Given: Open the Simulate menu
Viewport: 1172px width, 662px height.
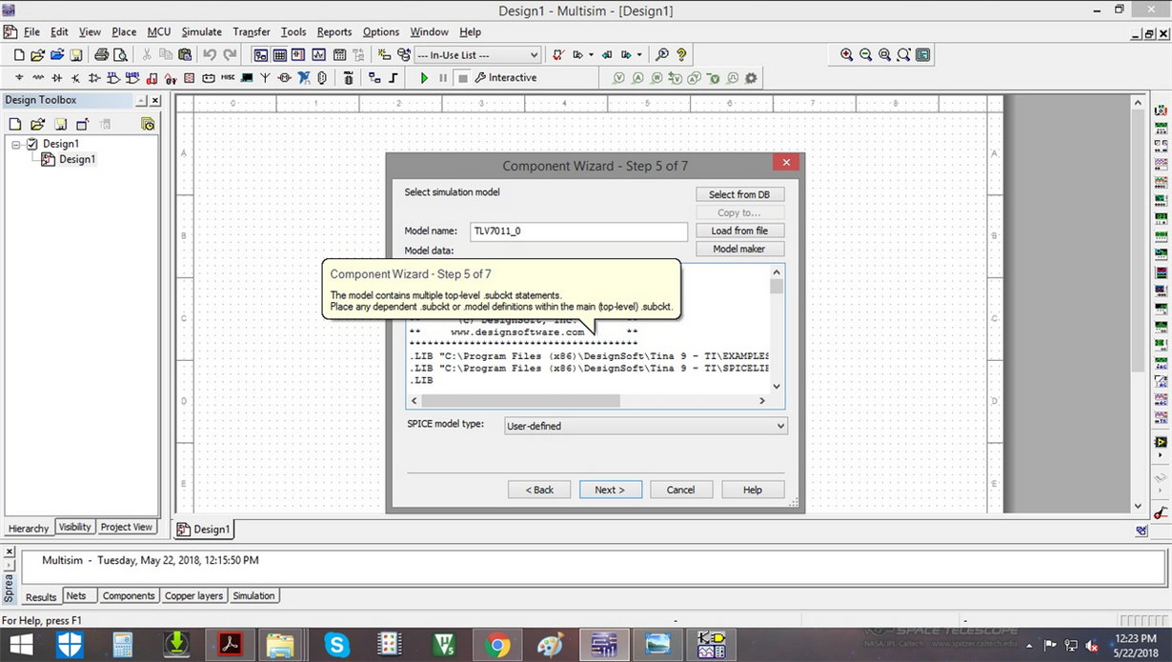Looking at the screenshot, I should tap(201, 32).
